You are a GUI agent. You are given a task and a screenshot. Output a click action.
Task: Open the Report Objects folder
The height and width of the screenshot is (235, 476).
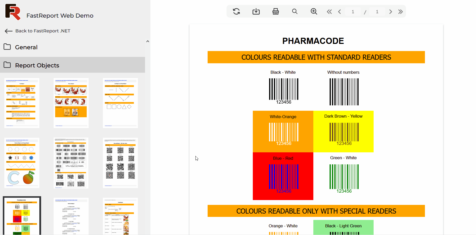click(x=73, y=65)
